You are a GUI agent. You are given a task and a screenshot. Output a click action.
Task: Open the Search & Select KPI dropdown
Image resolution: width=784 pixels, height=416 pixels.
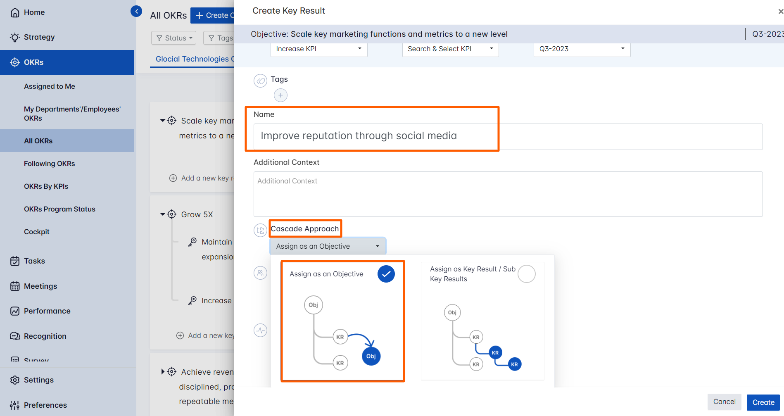(450, 49)
